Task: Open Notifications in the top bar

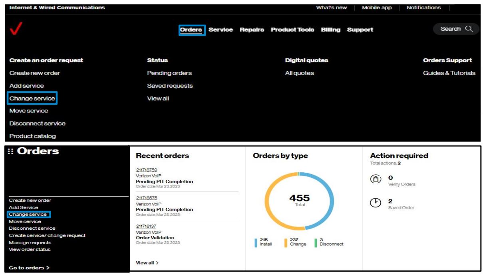Action: [x=423, y=8]
